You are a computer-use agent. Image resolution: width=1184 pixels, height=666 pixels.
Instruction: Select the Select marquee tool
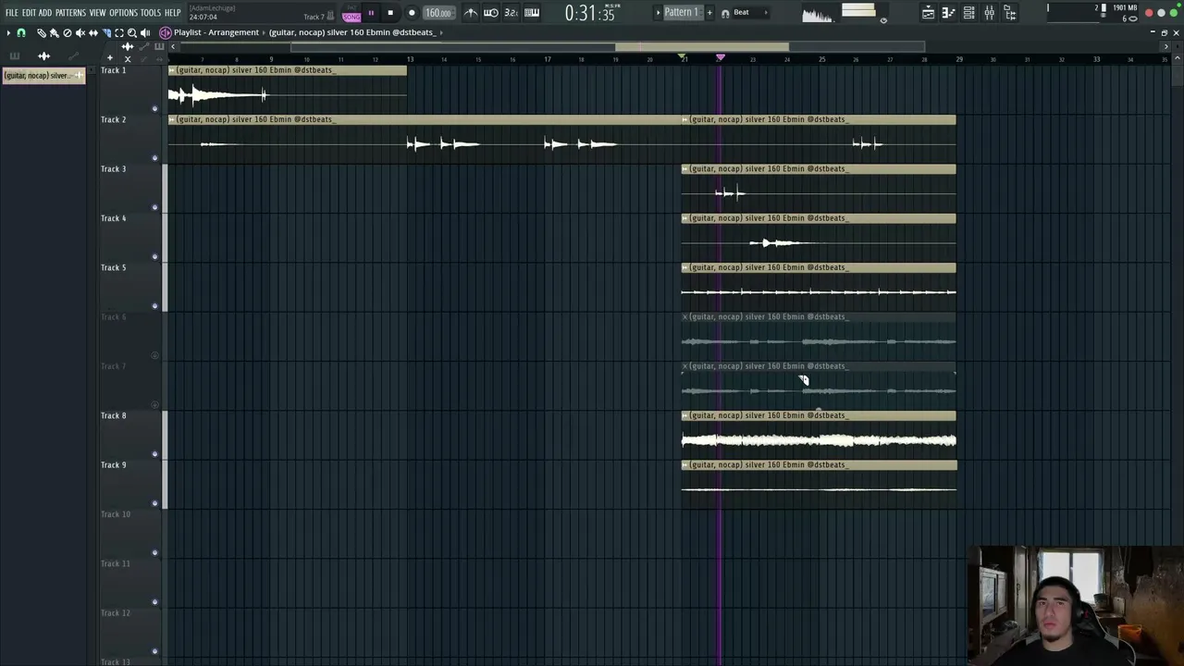tap(118, 32)
